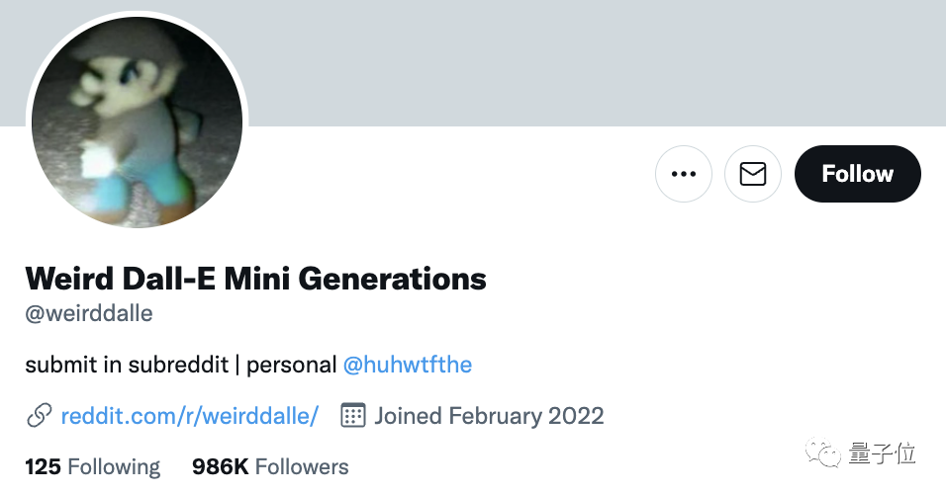Click the Weird Dall-E Mini Generations name
The width and height of the screenshot is (946, 494).
(255, 278)
